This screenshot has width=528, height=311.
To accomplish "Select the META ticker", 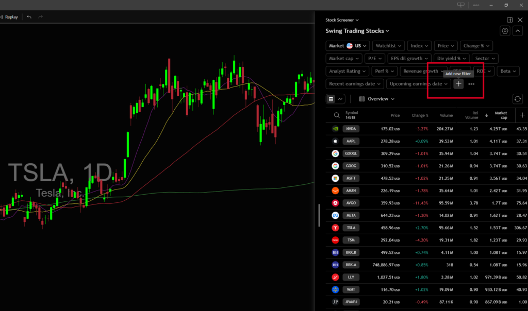I will (351, 216).
